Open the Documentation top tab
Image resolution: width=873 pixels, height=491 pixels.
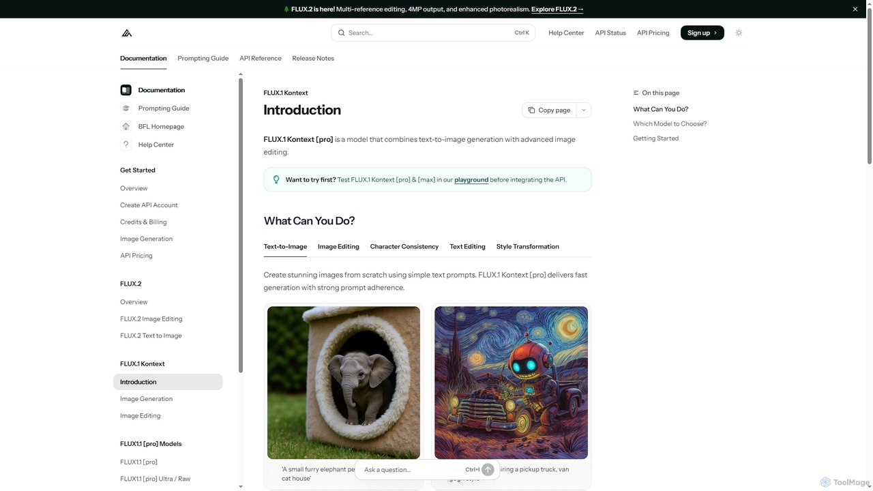(x=143, y=59)
